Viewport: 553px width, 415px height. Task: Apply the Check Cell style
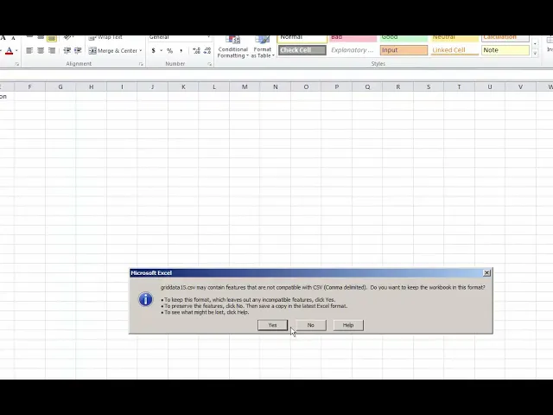click(x=301, y=50)
